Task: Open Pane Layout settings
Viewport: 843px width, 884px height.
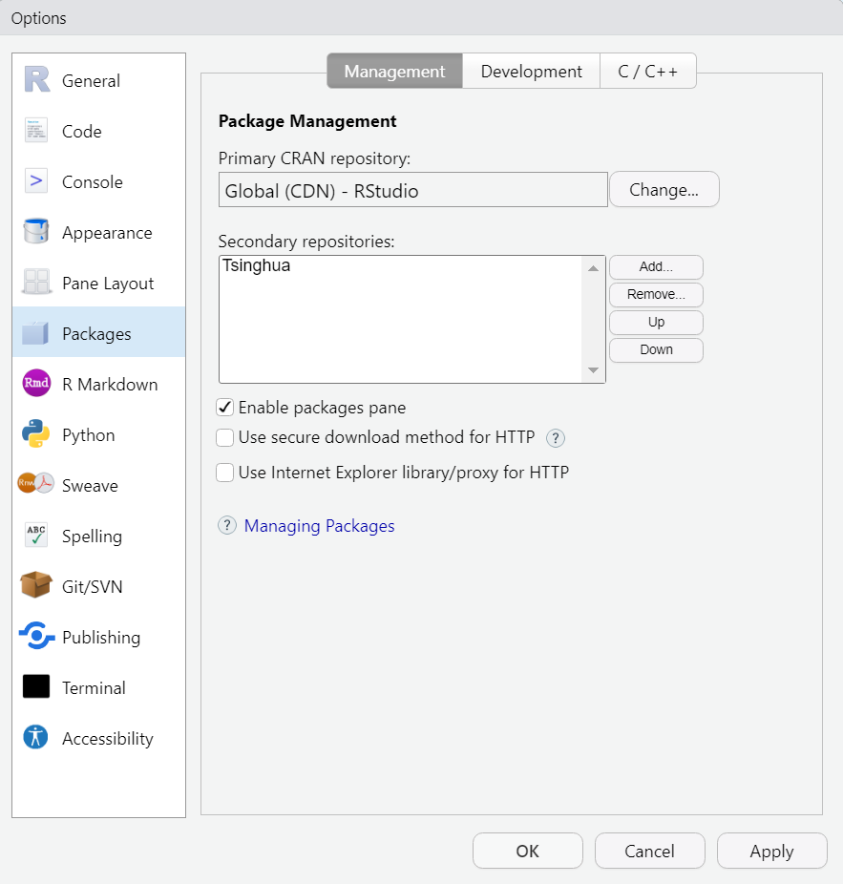Action: tap(98, 283)
